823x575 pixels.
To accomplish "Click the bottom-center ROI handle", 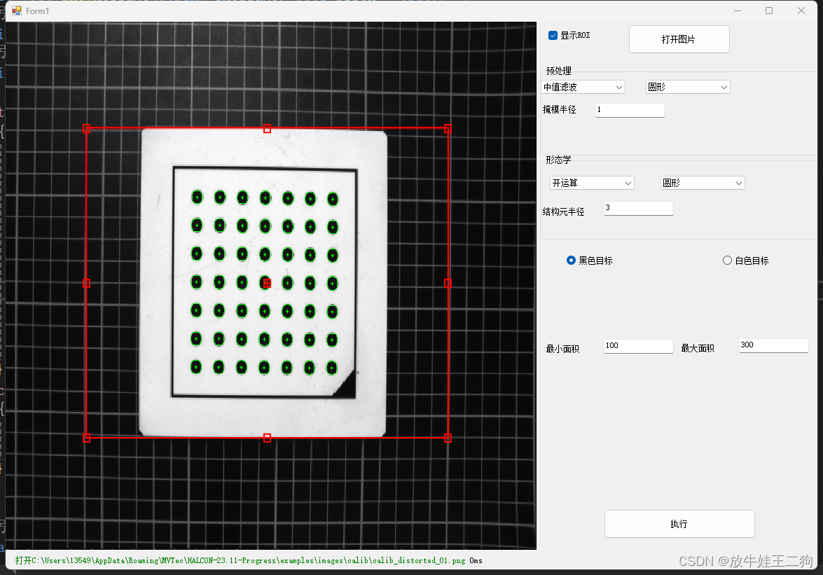I will pos(267,437).
